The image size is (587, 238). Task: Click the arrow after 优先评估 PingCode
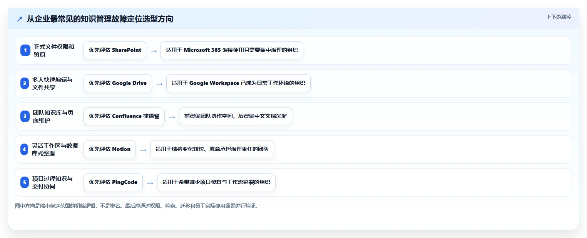point(150,183)
